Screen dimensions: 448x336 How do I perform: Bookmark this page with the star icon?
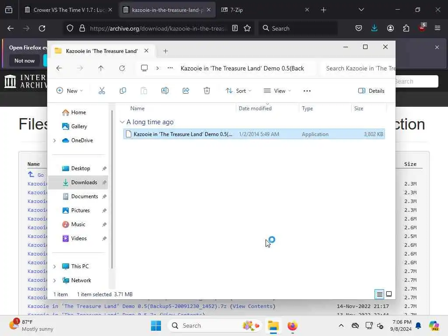(x=247, y=28)
